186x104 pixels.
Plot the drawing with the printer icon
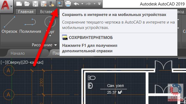68,4
